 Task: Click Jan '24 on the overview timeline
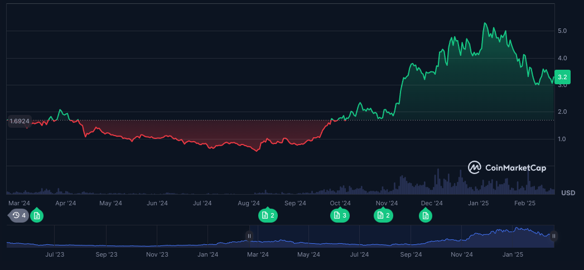[208, 255]
